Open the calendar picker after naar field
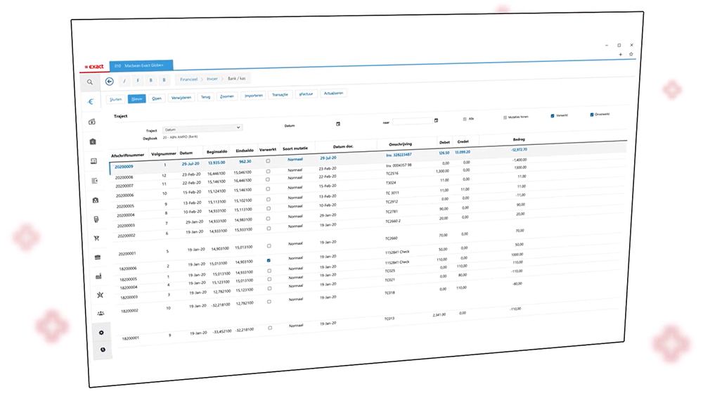703x396 pixels. [436, 120]
